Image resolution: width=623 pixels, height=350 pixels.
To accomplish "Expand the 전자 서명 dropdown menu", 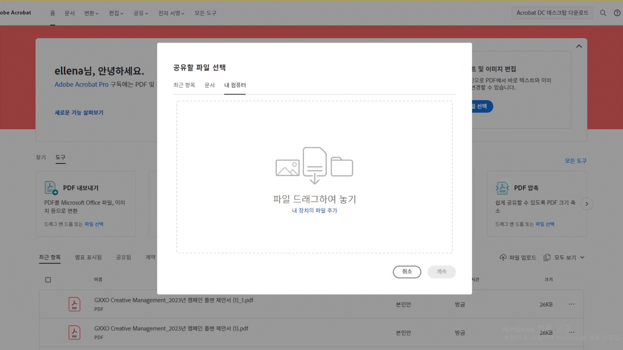I will [171, 13].
